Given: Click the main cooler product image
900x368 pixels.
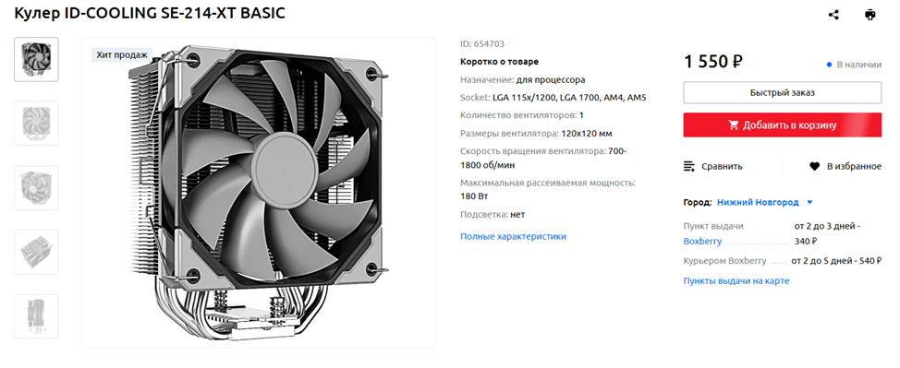Looking at the screenshot, I should (259, 193).
